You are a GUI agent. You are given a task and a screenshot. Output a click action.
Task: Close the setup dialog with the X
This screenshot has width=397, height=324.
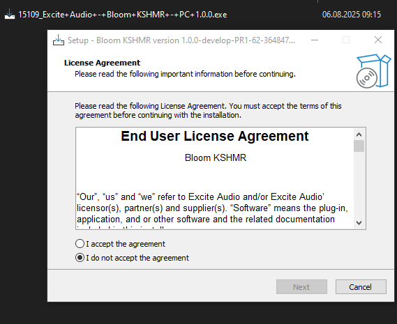tap(378, 40)
